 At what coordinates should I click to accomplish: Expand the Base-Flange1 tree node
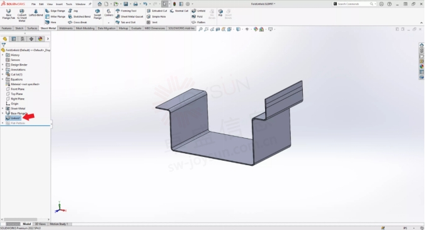[x=3, y=113]
